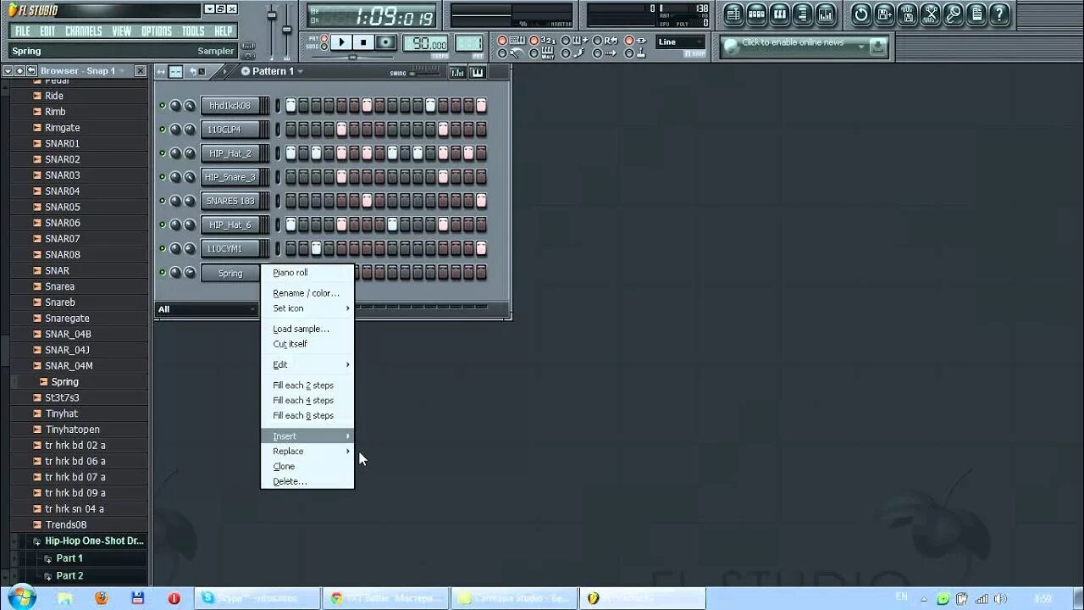The image size is (1084, 610).
Task: Click the online news download icon
Action: (878, 46)
